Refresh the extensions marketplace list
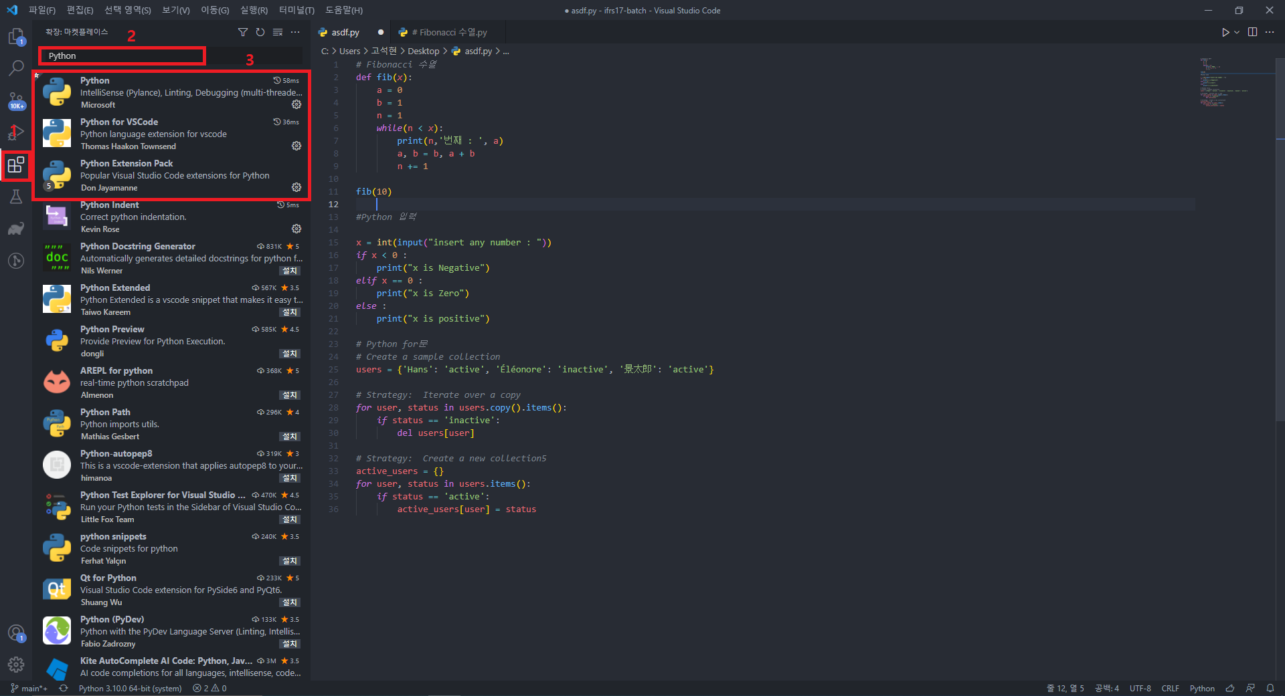Screen dimensions: 1285x696 (x=260, y=32)
